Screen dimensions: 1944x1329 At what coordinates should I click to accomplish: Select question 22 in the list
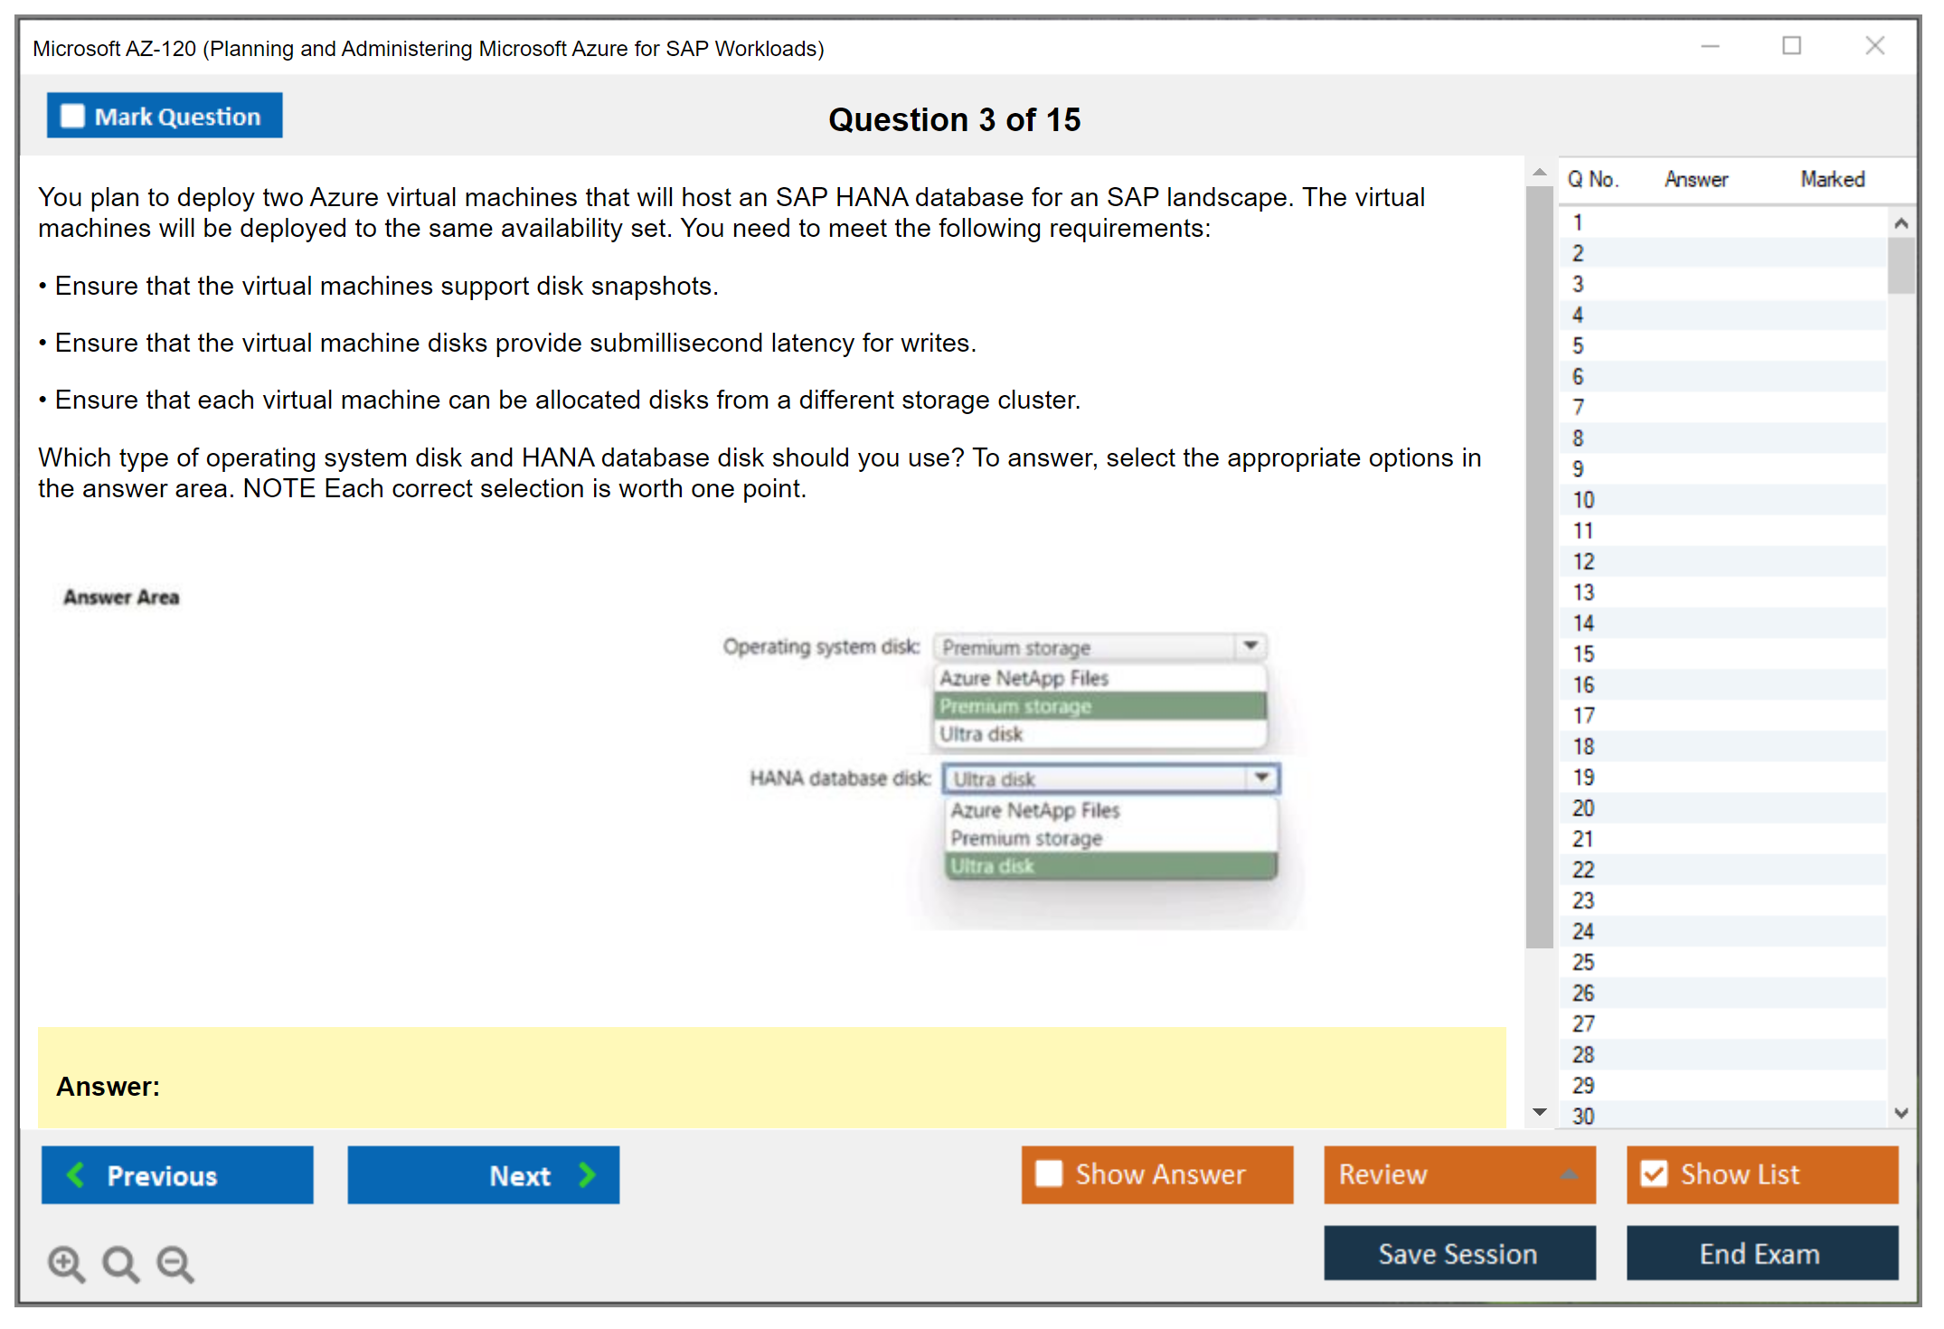pos(1583,870)
